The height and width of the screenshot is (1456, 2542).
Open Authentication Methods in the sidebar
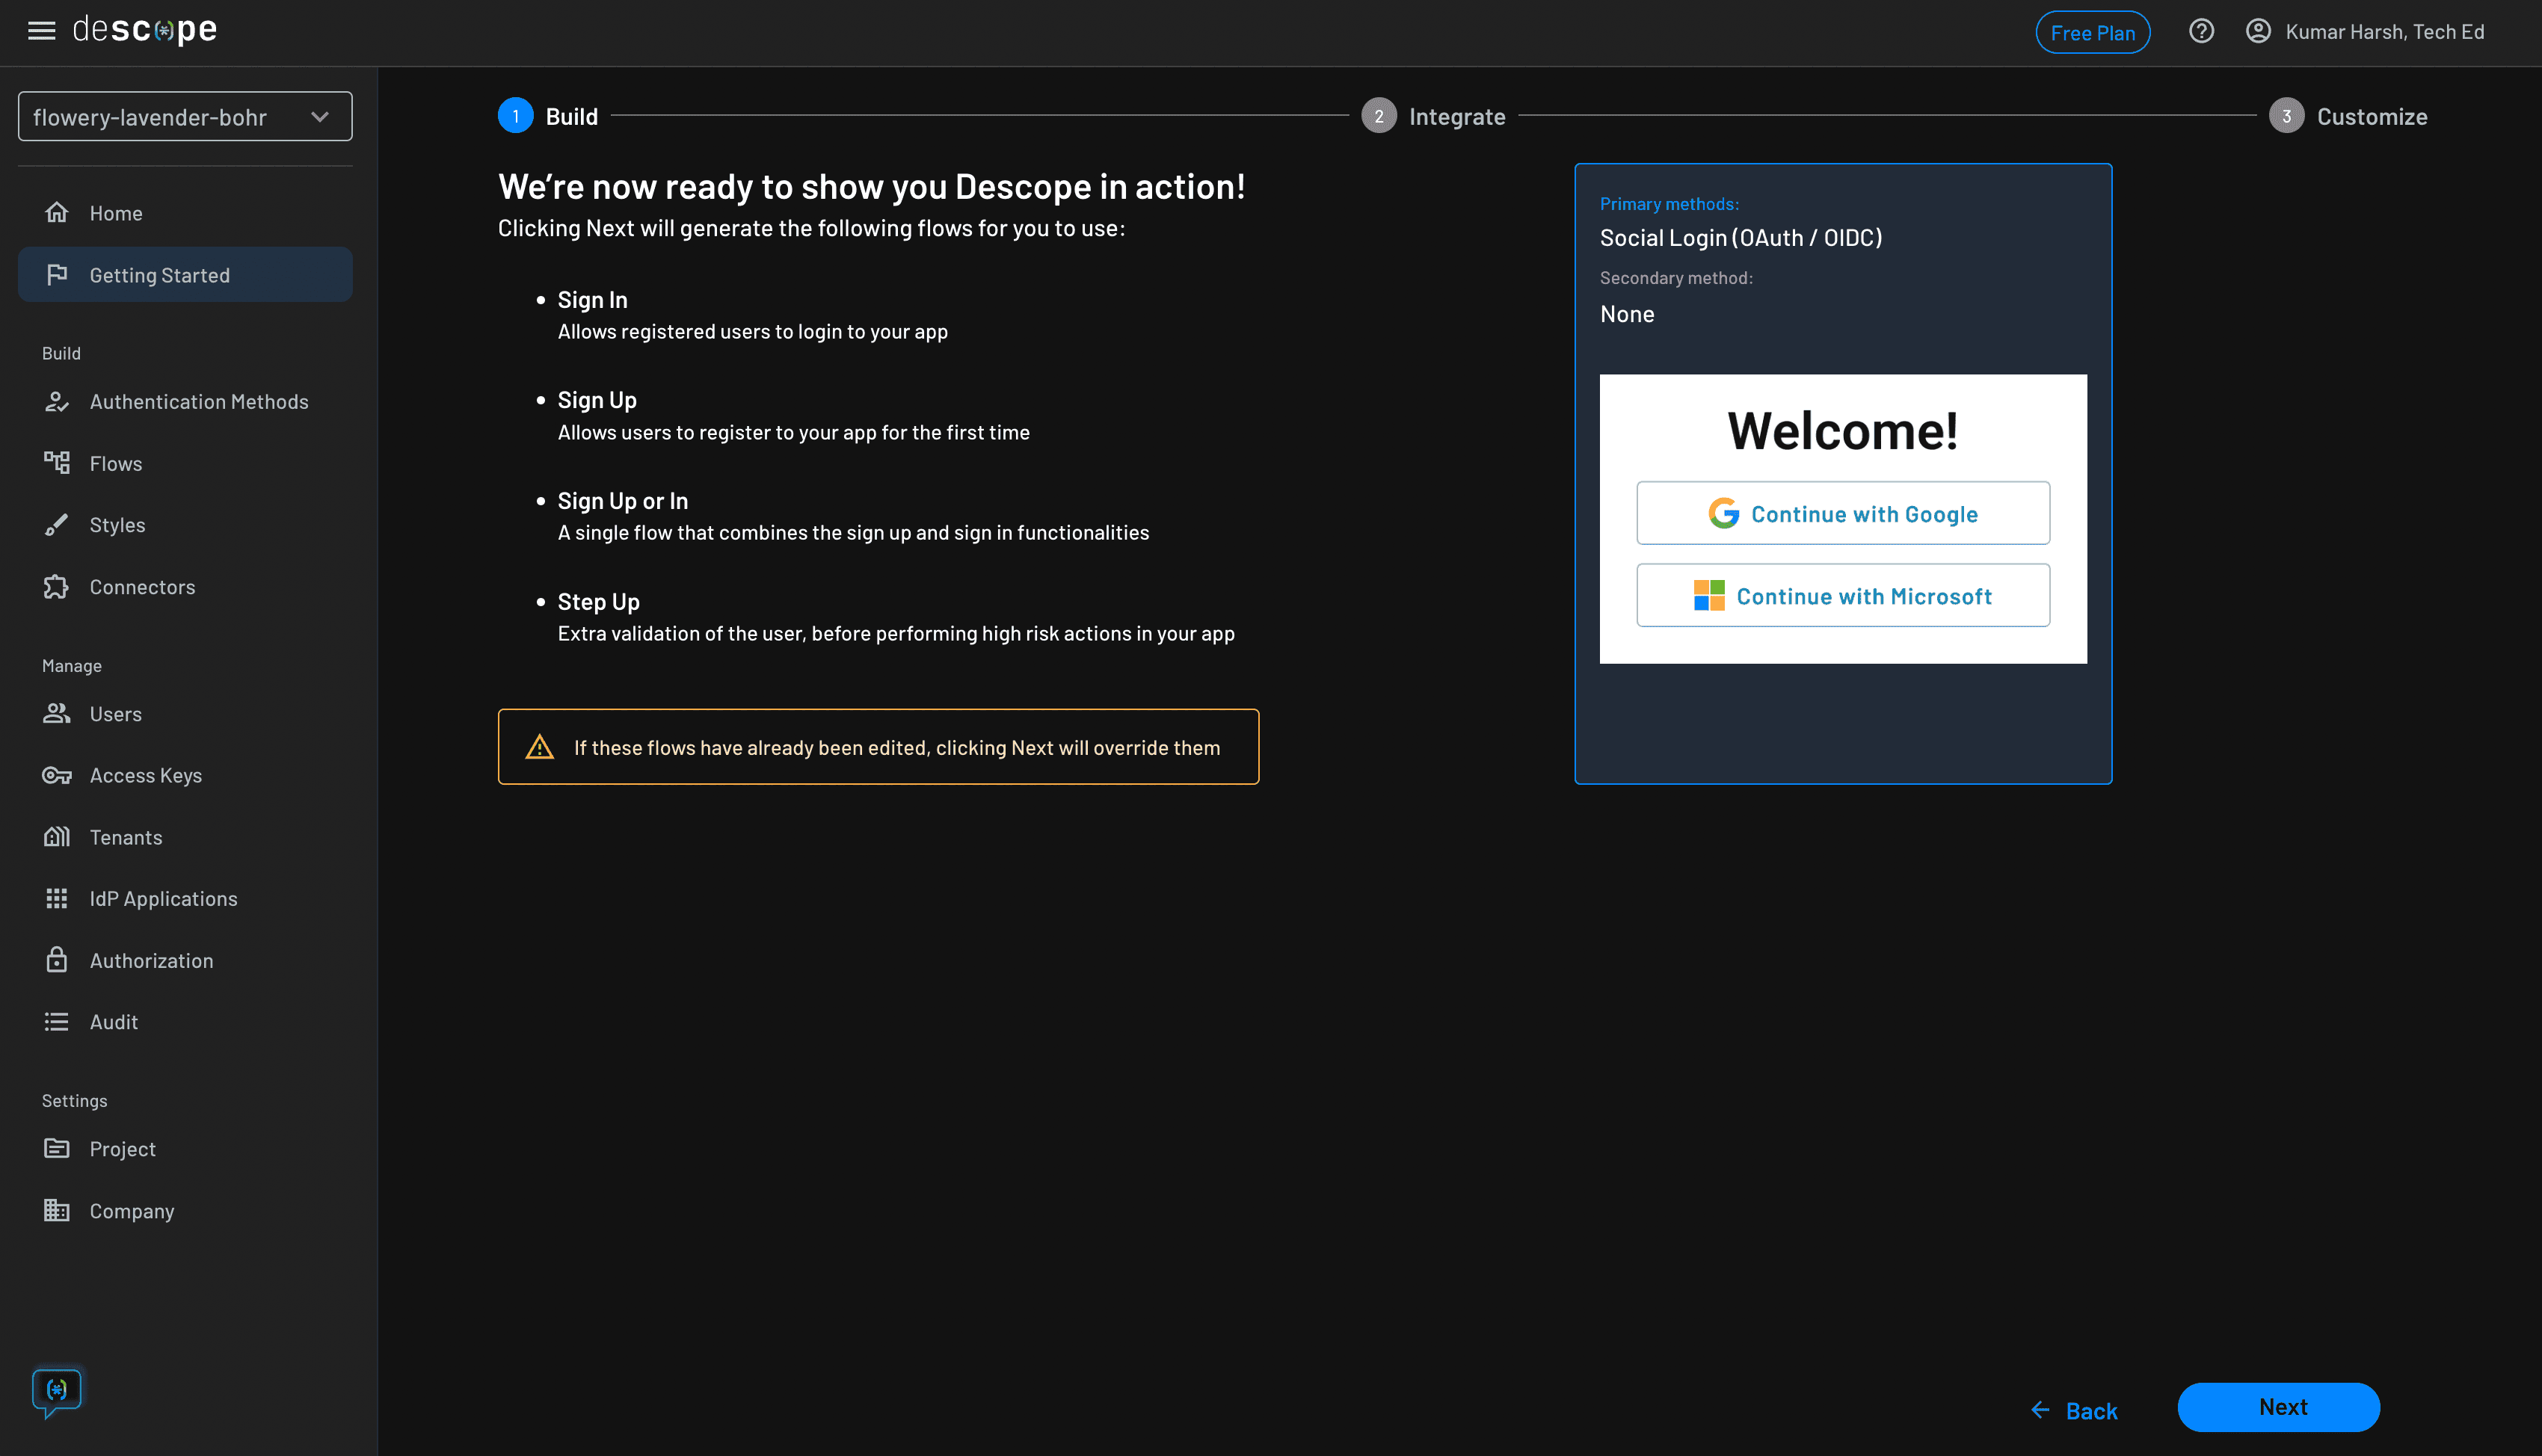pos(57,401)
